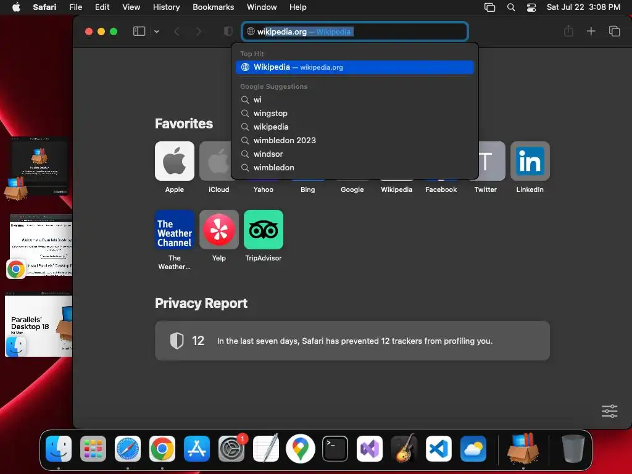
Task: Select the Wikipedia top hit suggestion
Action: [355, 67]
